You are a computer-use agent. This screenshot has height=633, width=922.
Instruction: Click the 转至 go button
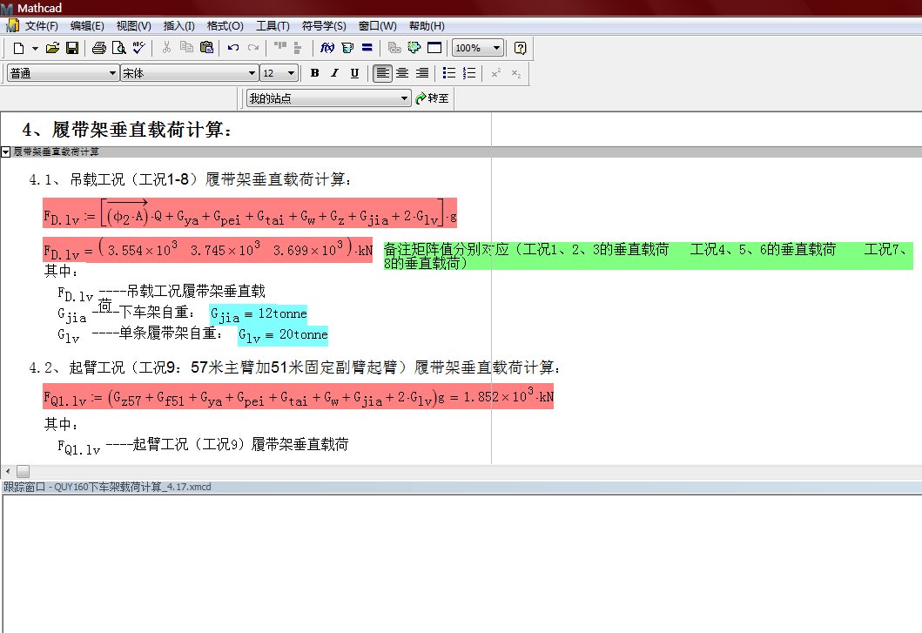(x=433, y=98)
